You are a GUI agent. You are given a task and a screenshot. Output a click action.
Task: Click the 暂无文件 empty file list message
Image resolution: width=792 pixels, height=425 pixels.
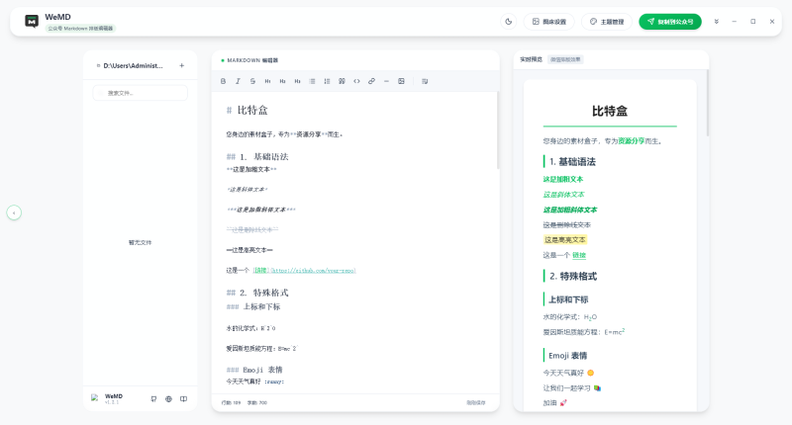[140, 242]
